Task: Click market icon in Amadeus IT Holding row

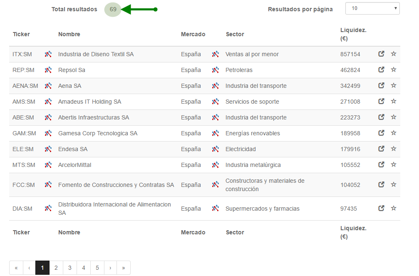Action: tap(216, 102)
